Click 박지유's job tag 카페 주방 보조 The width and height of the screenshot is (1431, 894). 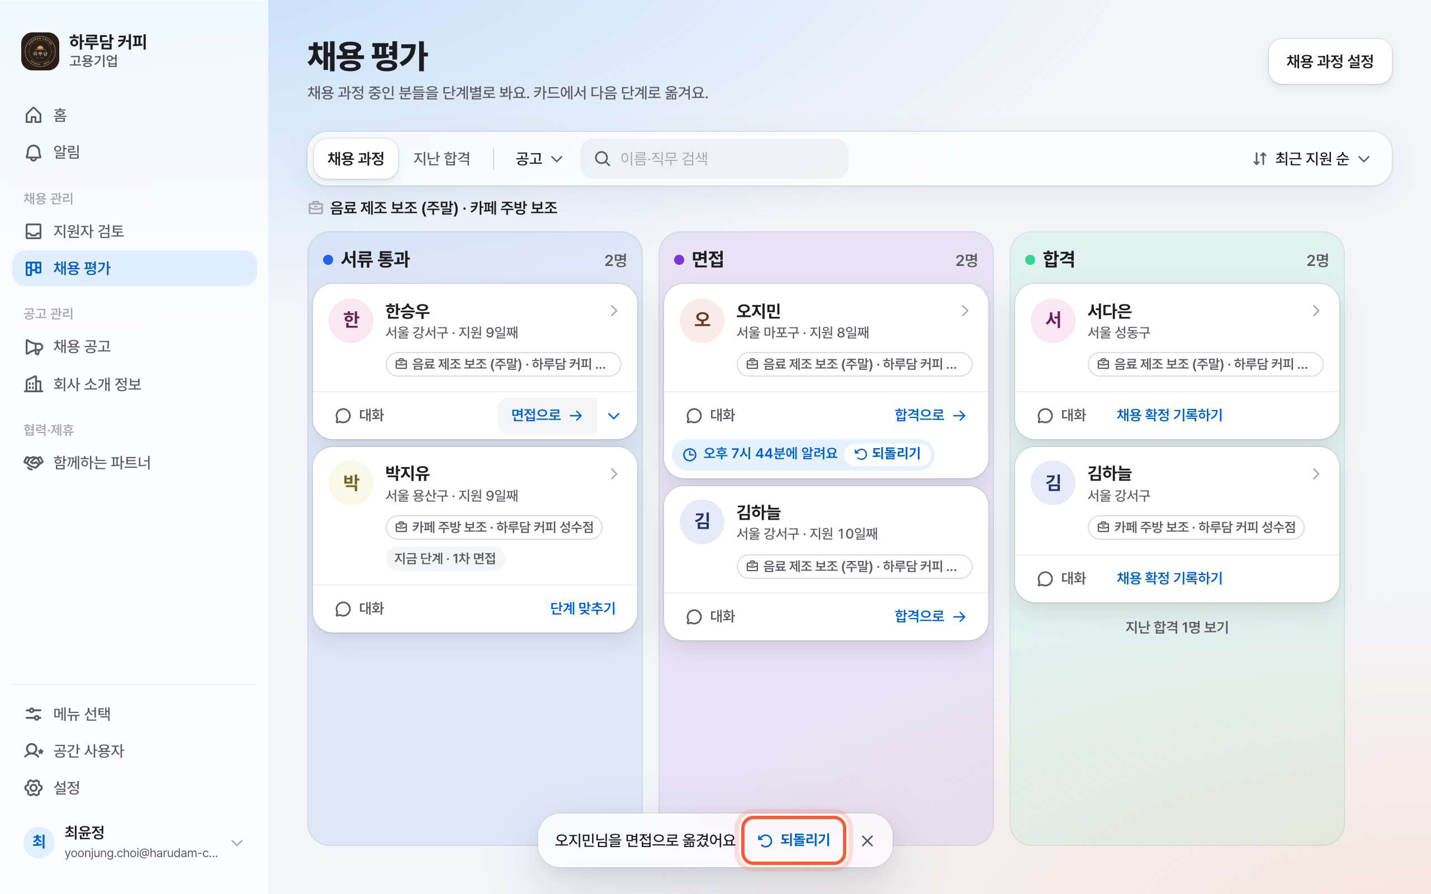tap(494, 527)
